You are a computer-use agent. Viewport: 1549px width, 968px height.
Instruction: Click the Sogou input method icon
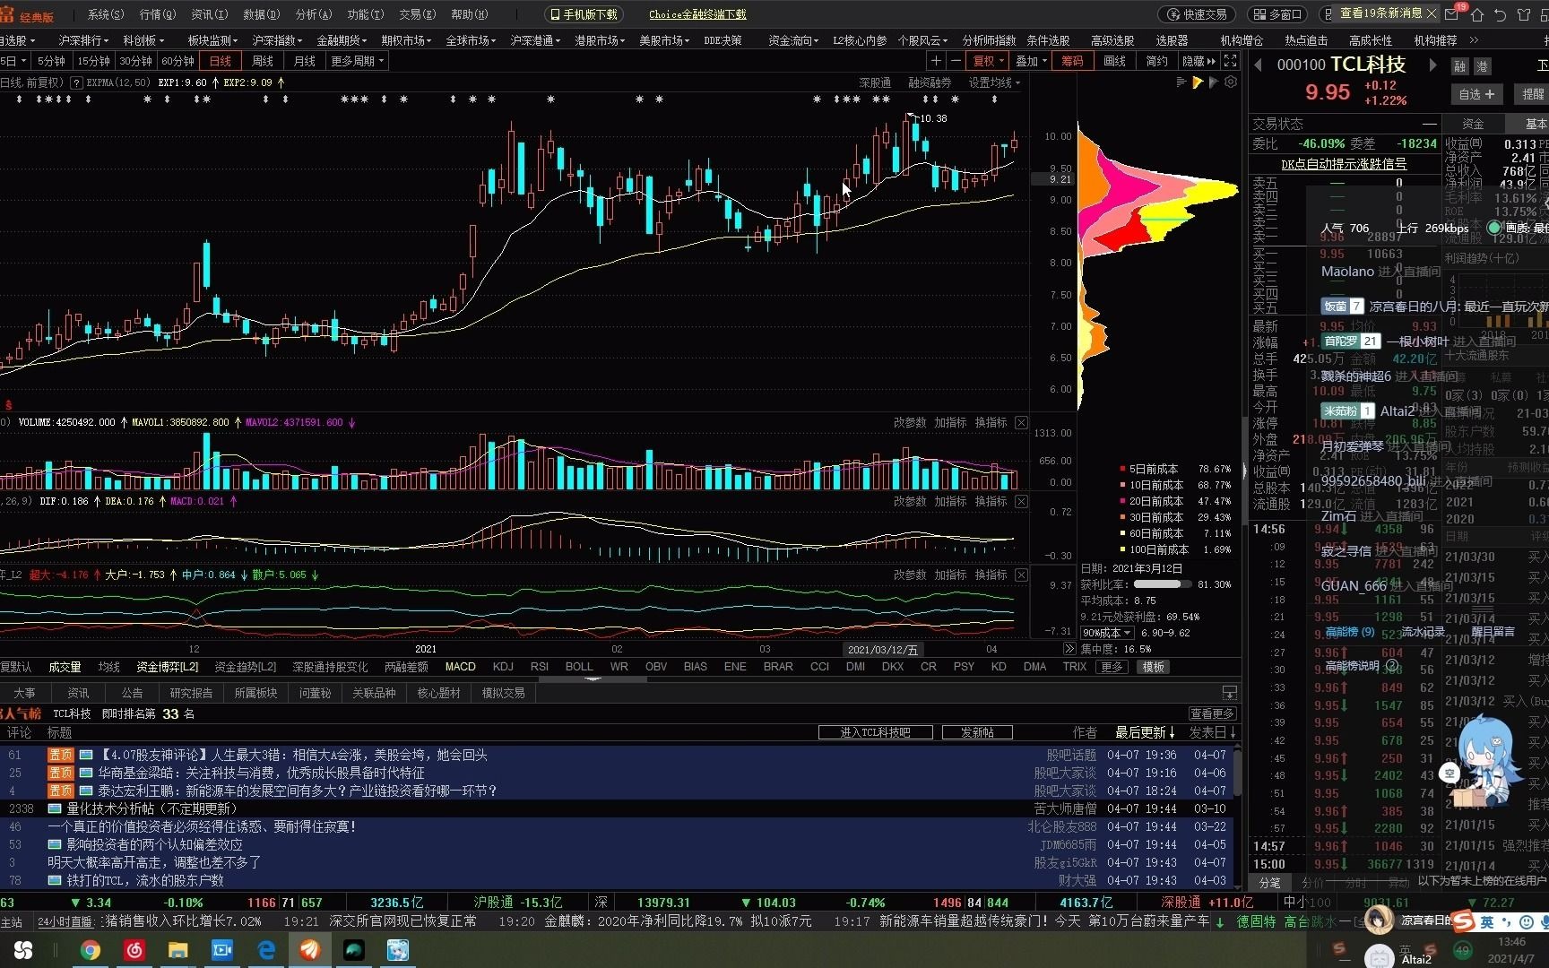[x=1465, y=920]
